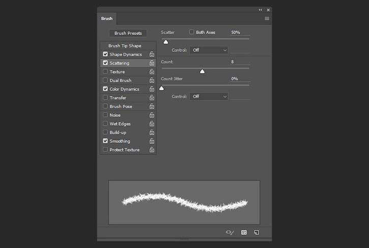Image resolution: width=369 pixels, height=248 pixels.
Task: Click the Count Jitter slider handle
Action: [x=161, y=88]
